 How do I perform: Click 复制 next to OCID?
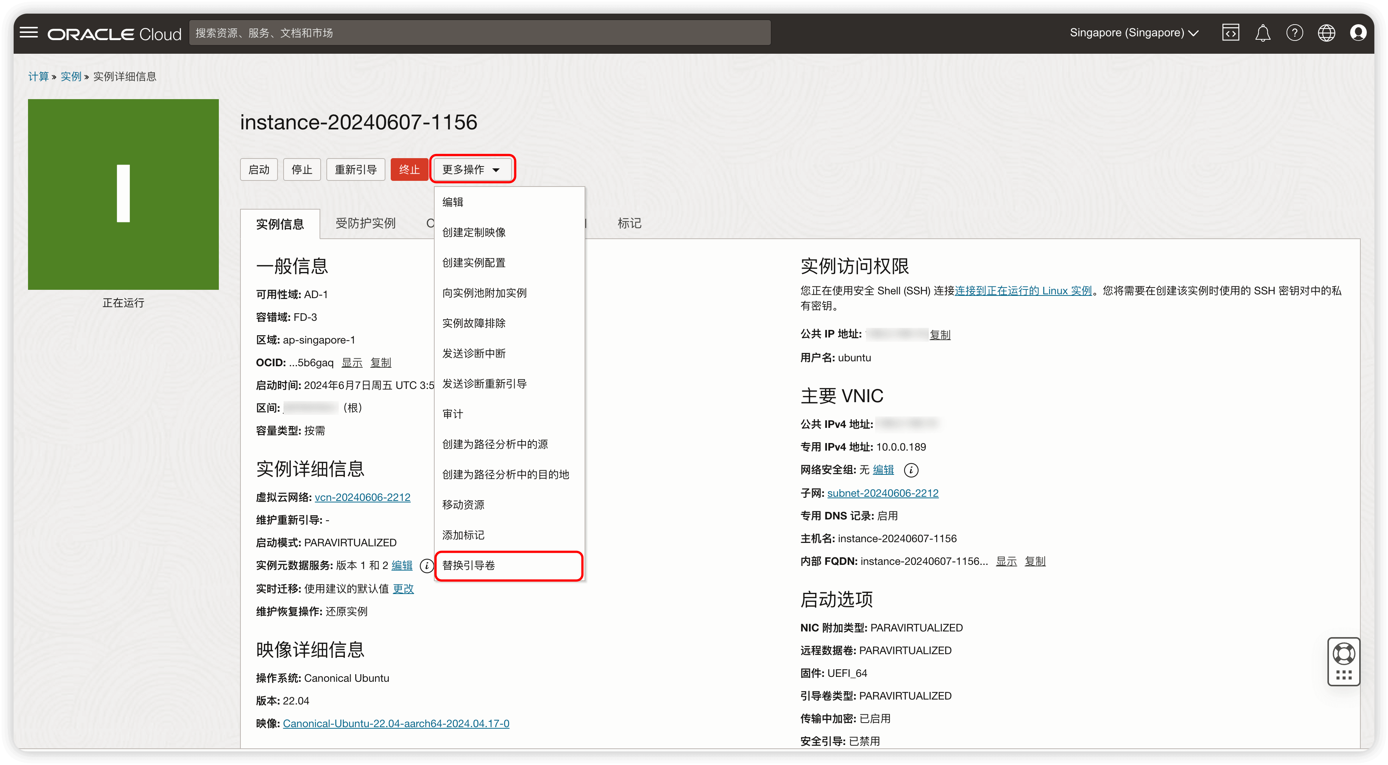(x=381, y=363)
